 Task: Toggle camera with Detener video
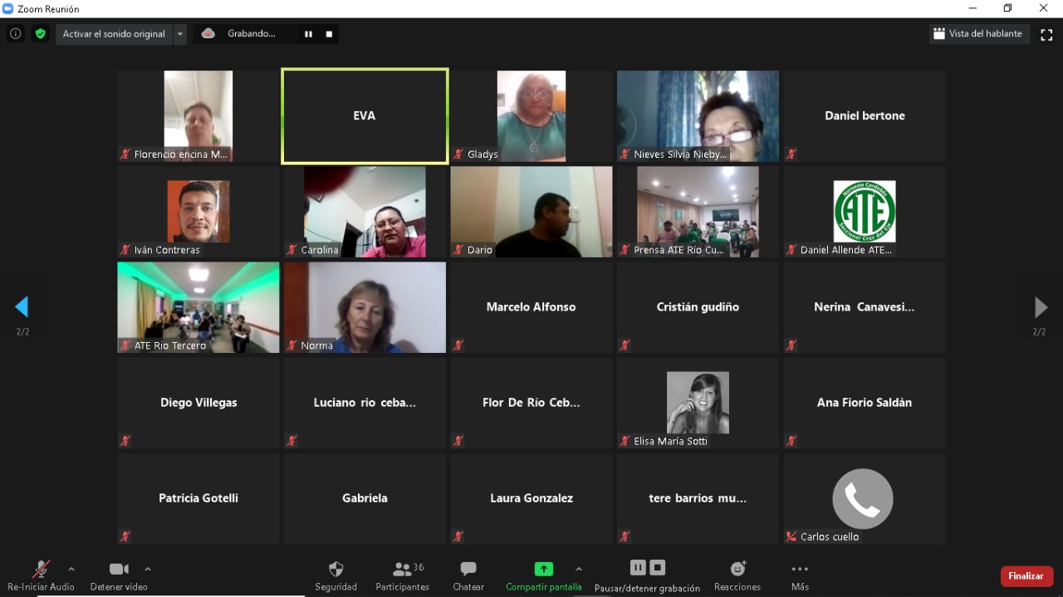click(119, 575)
